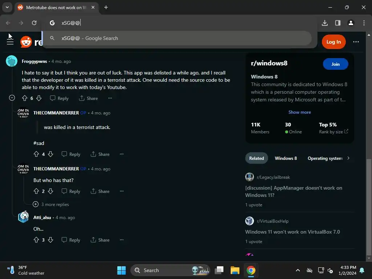Downvote the #sad comment
Image resolution: width=372 pixels, height=279 pixels.
pos(50,154)
